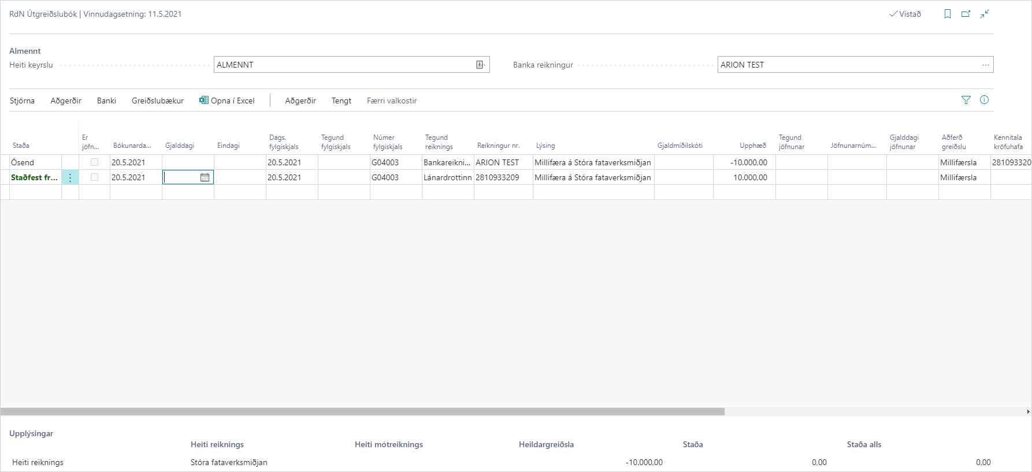Toggle Er jöfnun checkbox in Staðfest row
Image resolution: width=1032 pixels, height=472 pixels.
tap(94, 177)
